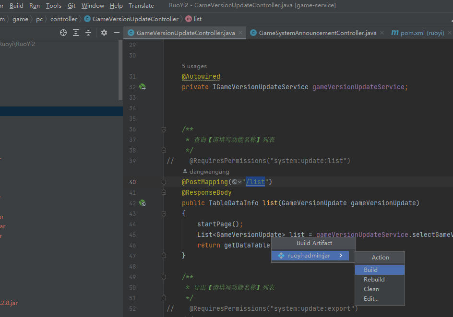453x317 pixels.
Task: Click the request mapping gutter icon on line 42
Action: (x=143, y=203)
